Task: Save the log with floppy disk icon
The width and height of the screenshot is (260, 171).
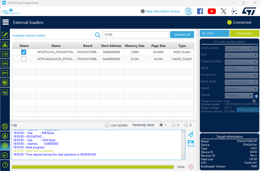Action: (191, 143)
